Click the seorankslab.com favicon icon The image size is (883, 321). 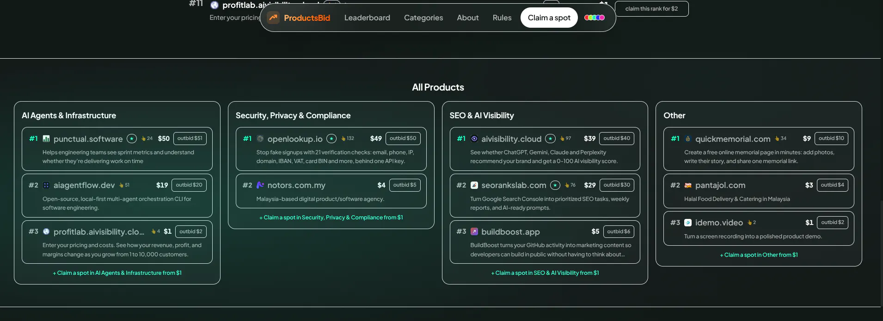point(474,185)
